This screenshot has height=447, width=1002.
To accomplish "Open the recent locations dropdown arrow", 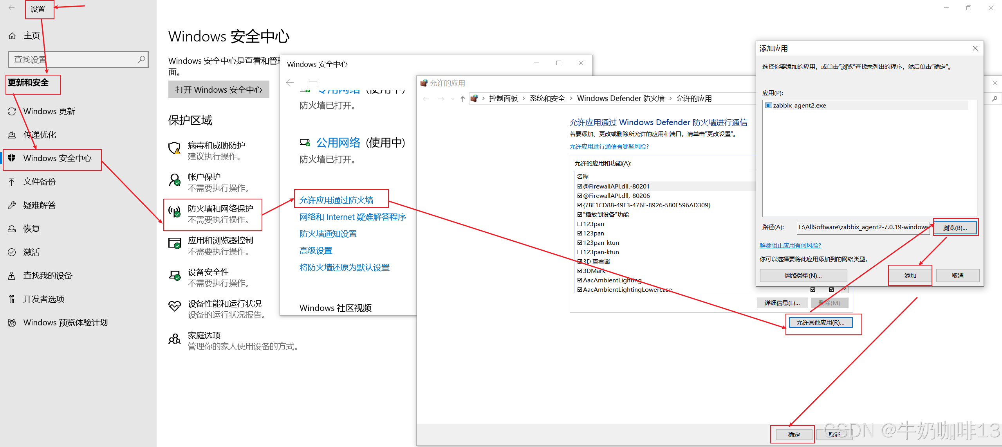I will point(453,99).
